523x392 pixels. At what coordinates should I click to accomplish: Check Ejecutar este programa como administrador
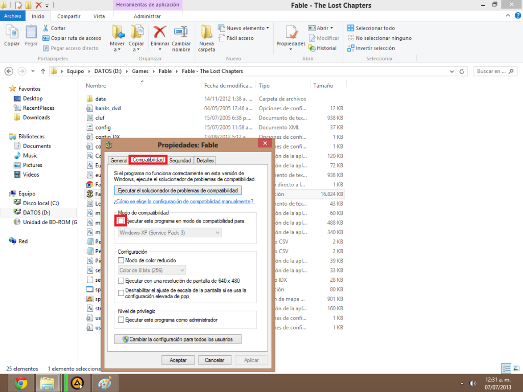click(x=121, y=320)
